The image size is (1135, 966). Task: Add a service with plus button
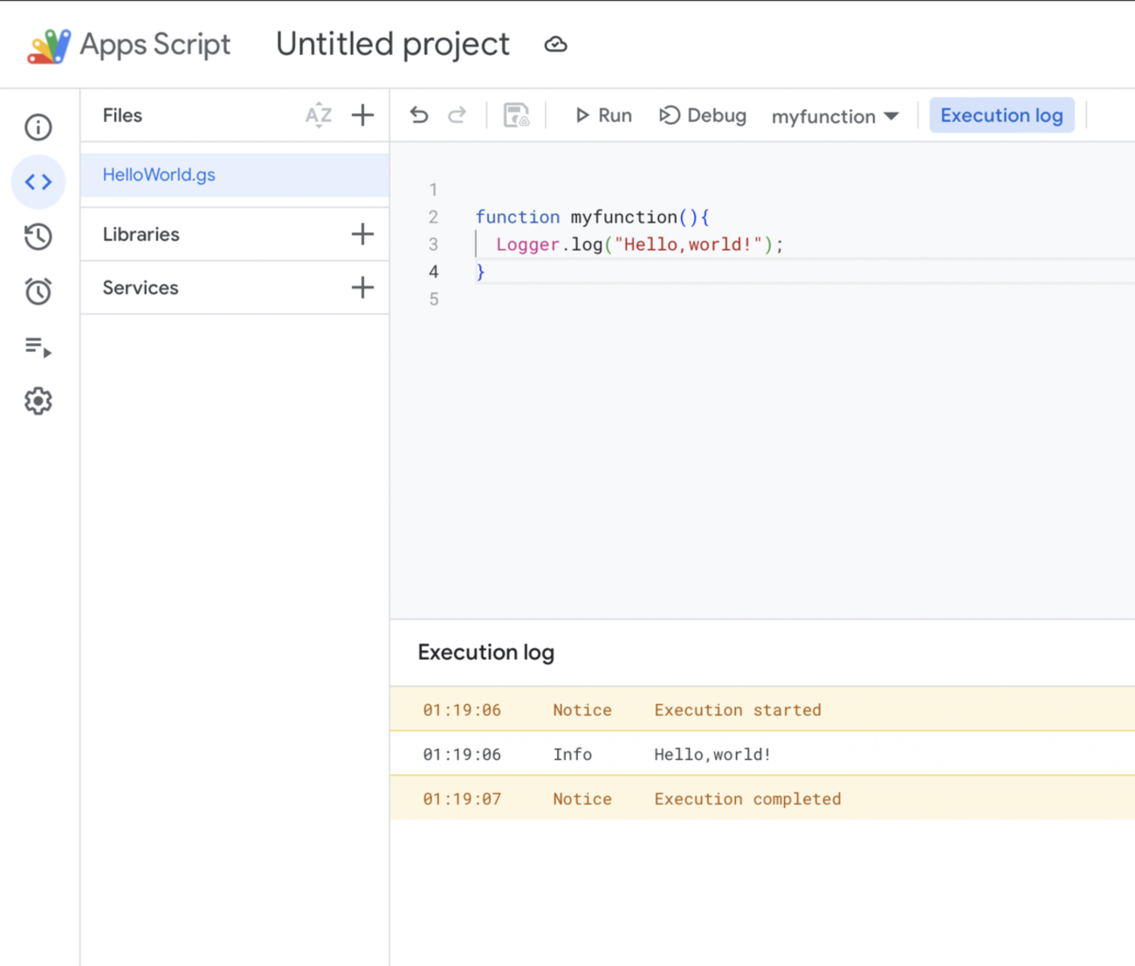362,287
